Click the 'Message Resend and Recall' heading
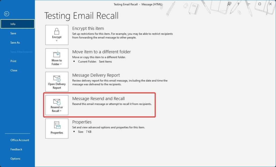This screenshot has height=167, width=276. tap(98, 99)
